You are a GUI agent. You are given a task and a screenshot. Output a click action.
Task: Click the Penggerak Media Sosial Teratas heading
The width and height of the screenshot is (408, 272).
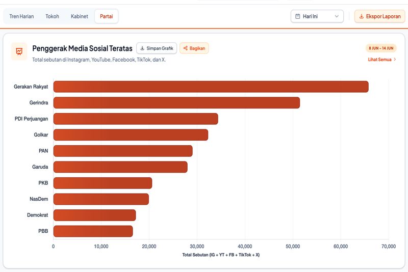click(x=82, y=48)
